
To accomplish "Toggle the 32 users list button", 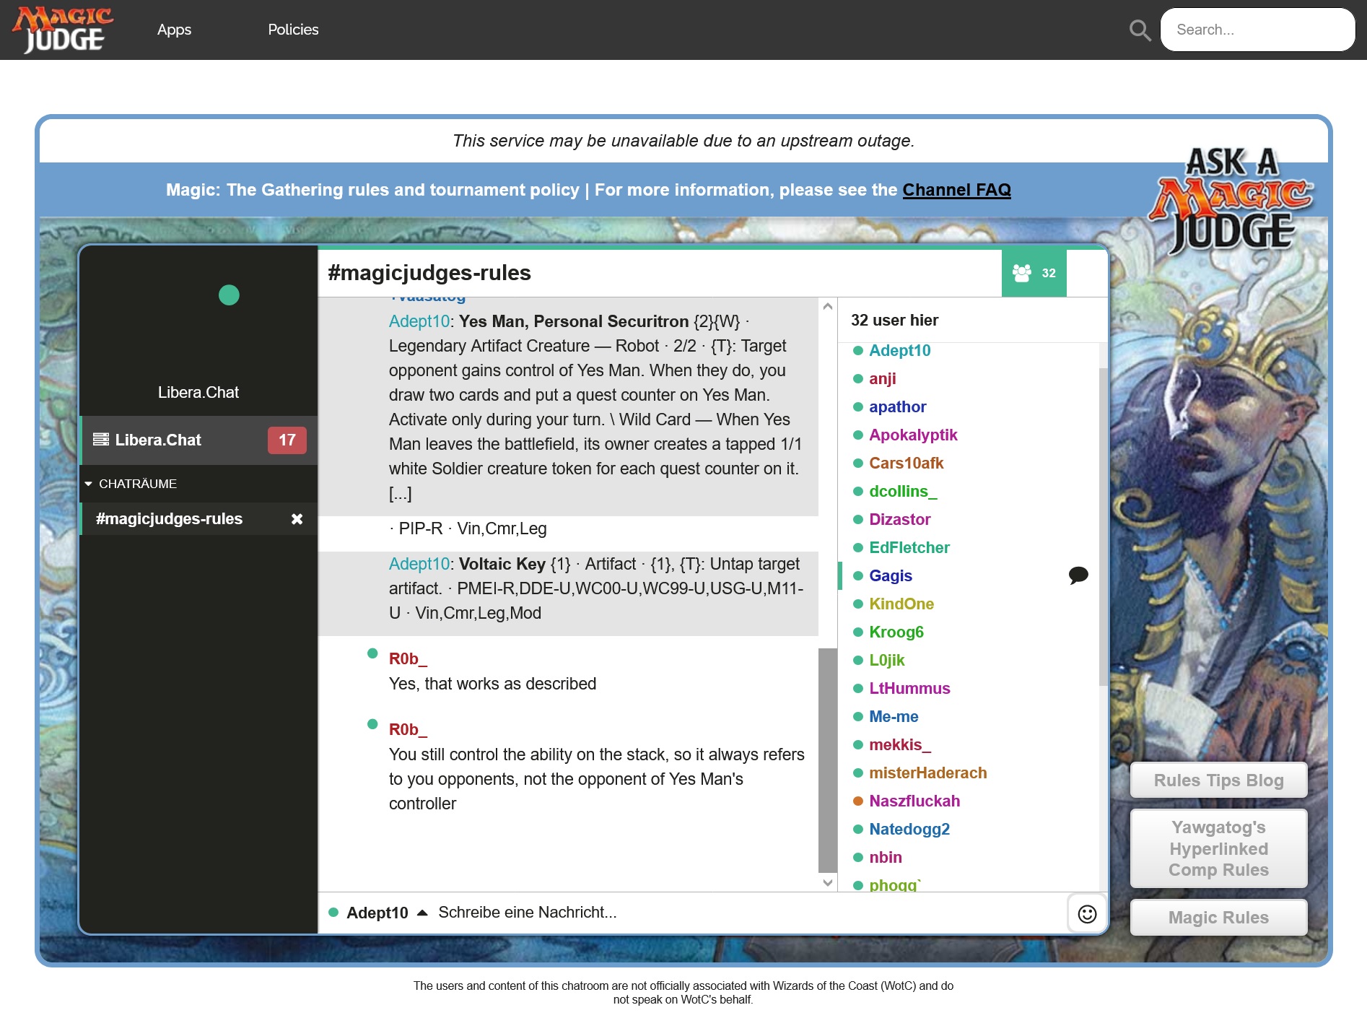I will [1034, 273].
